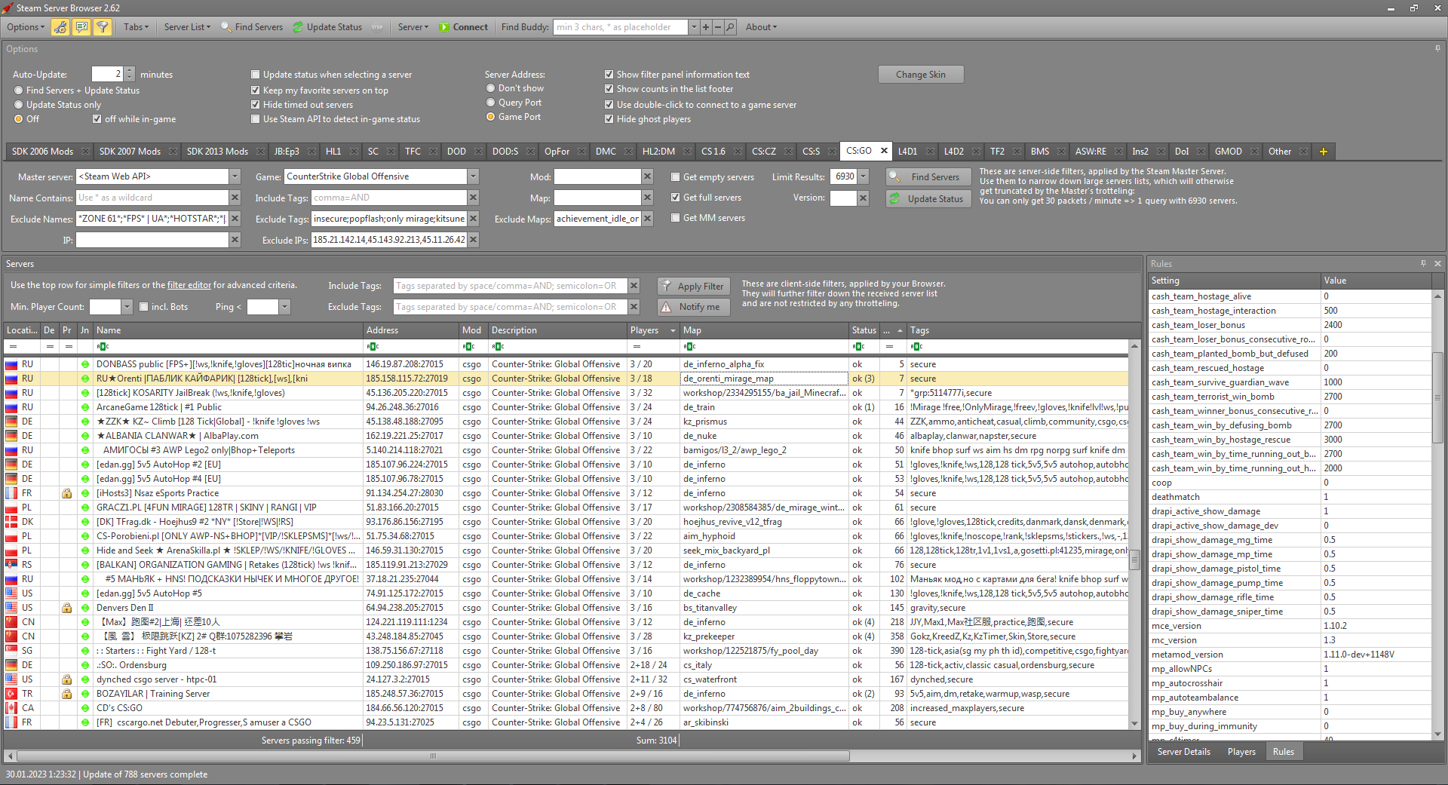Select Update Status only radio

pyautogui.click(x=18, y=105)
